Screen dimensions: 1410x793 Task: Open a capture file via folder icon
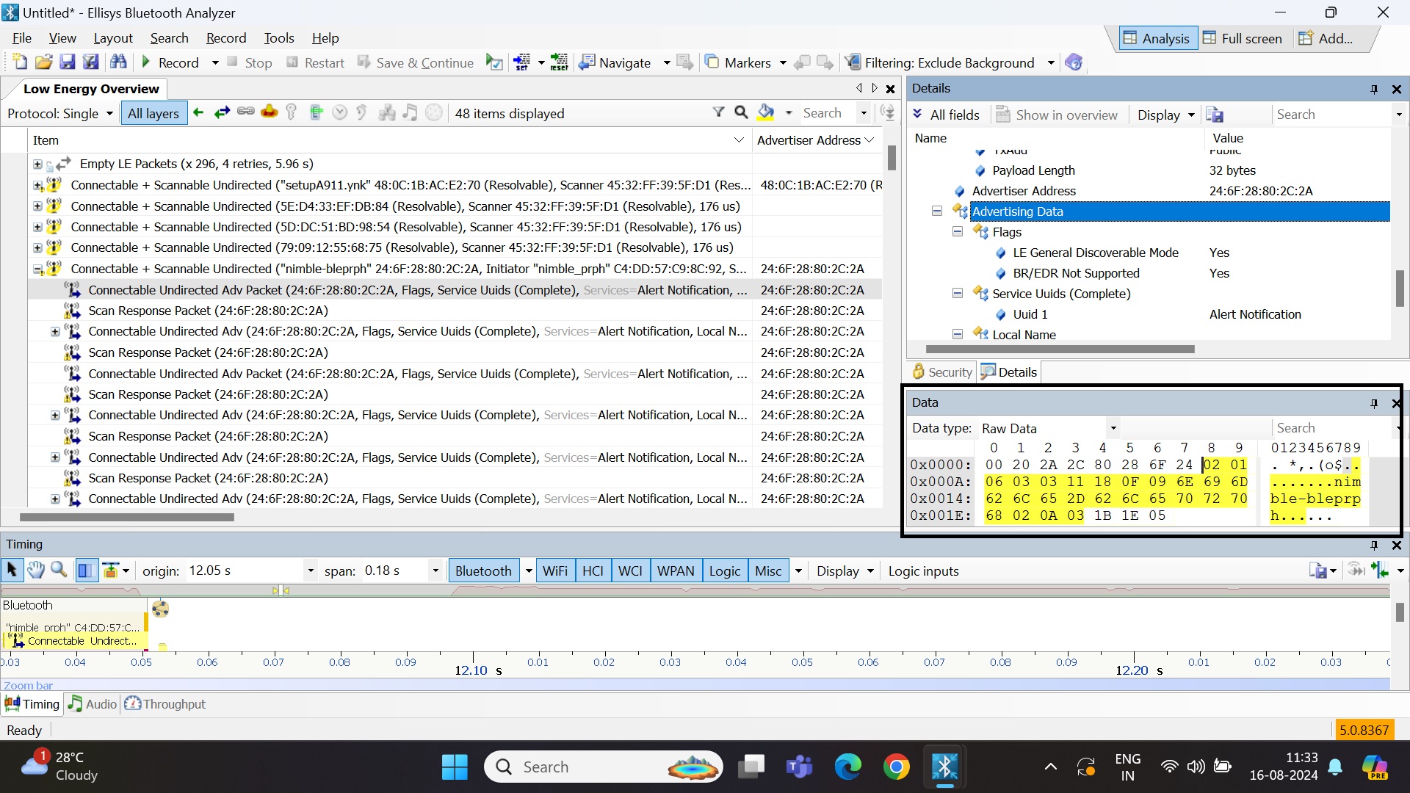[43, 62]
